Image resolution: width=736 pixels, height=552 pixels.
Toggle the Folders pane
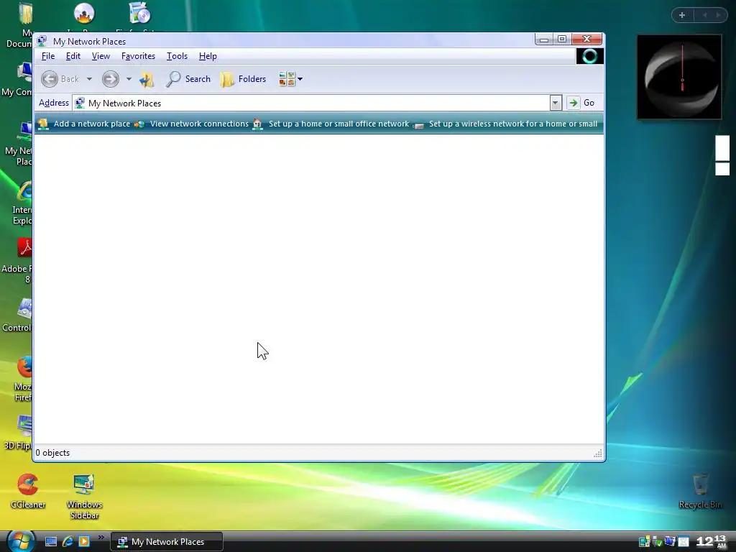pyautogui.click(x=243, y=79)
